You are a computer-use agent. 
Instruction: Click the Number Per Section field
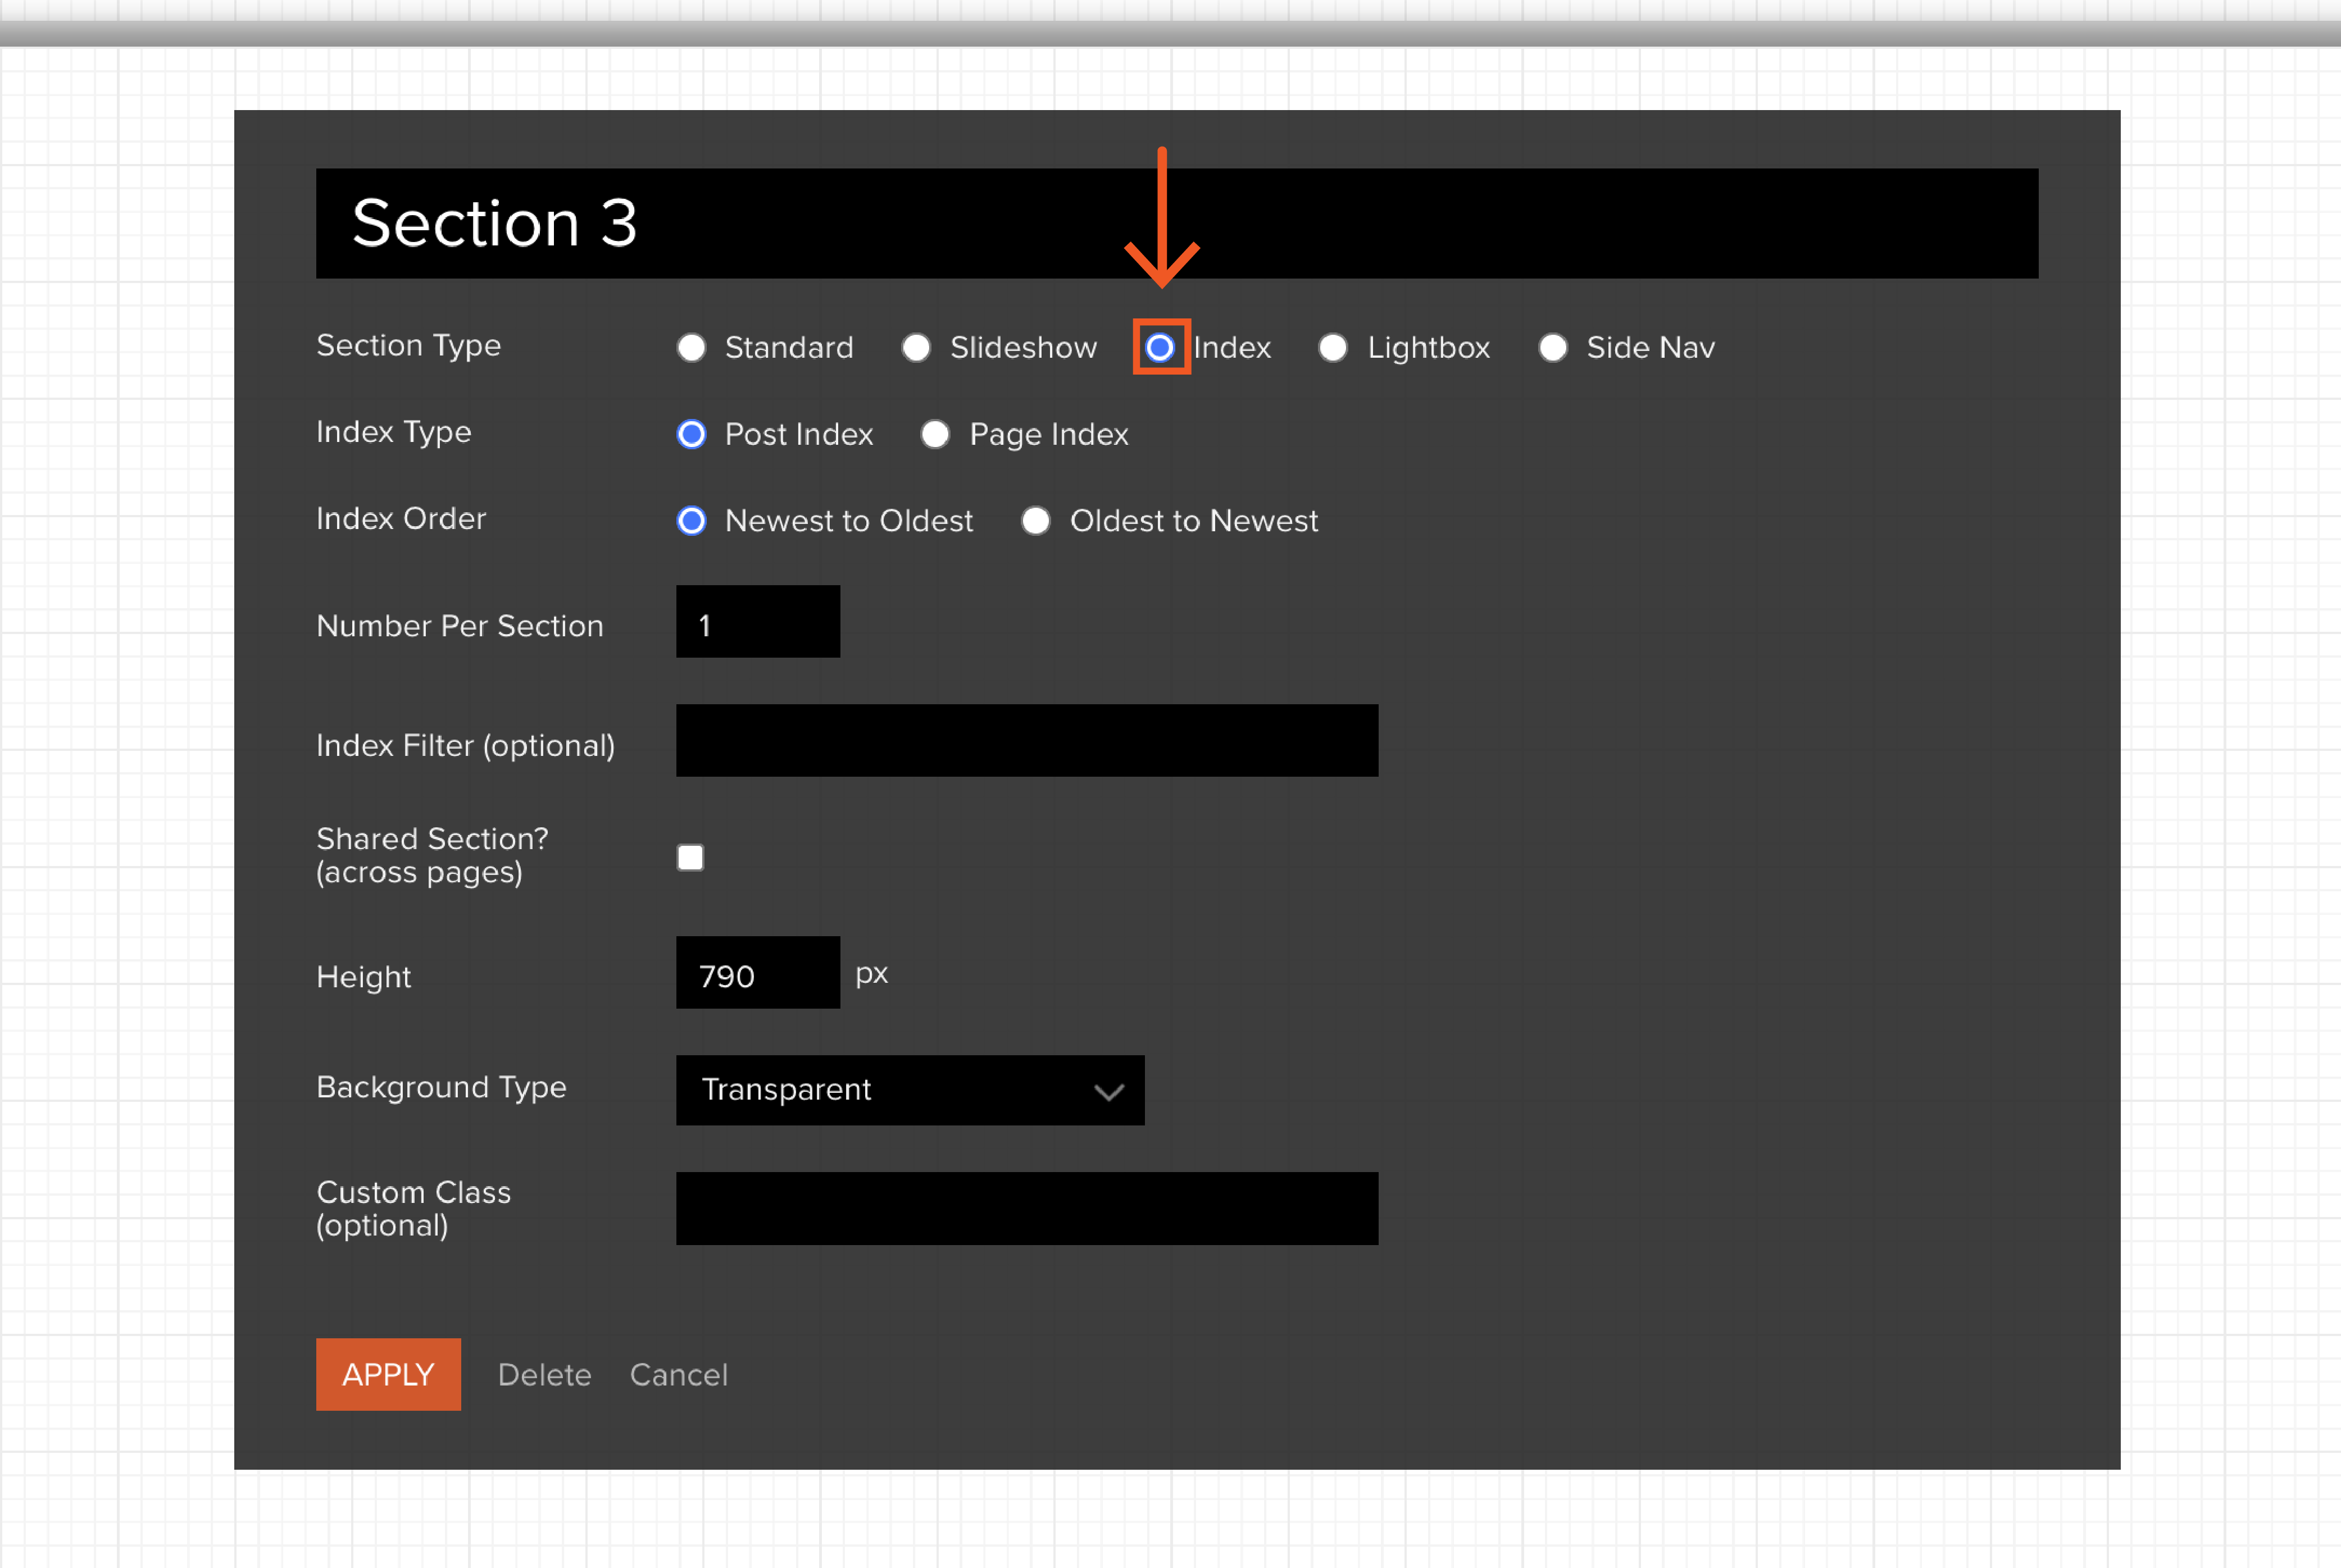point(757,622)
